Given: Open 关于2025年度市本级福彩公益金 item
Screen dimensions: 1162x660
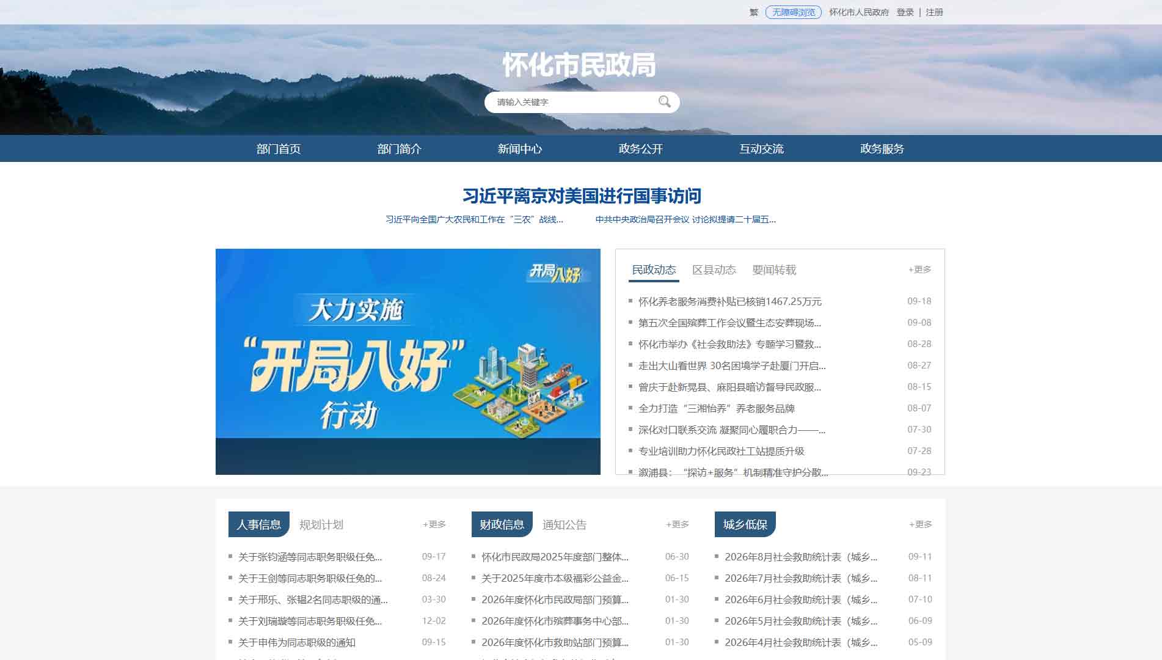Looking at the screenshot, I should 555,578.
